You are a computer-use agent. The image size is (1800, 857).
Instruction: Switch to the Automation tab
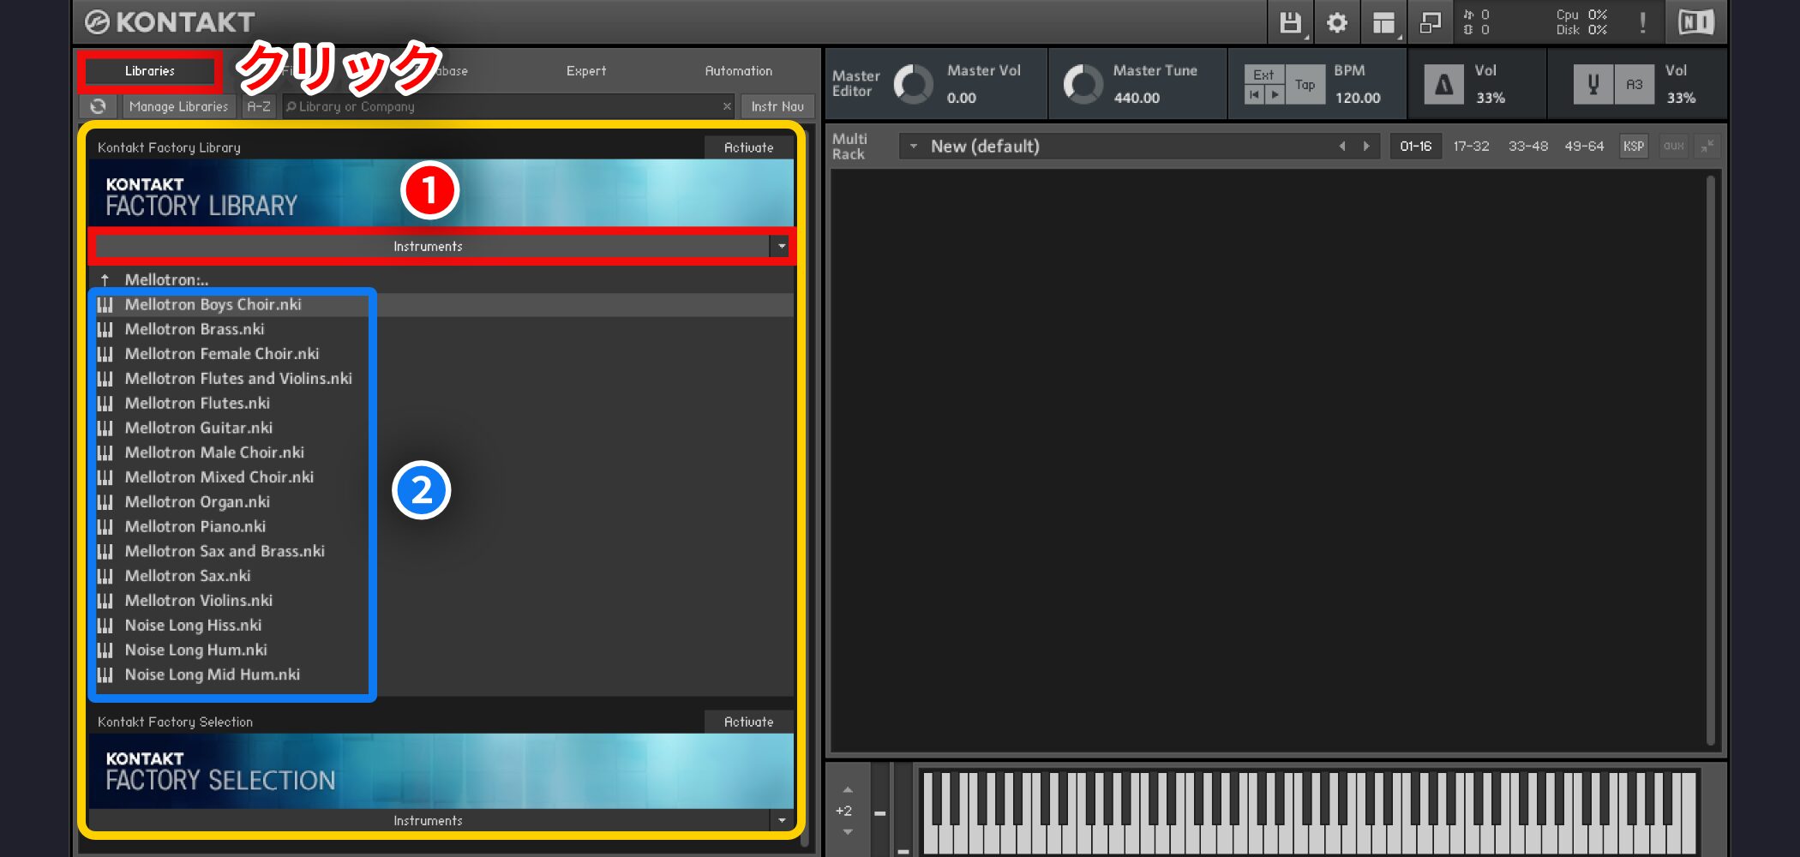pos(738,71)
